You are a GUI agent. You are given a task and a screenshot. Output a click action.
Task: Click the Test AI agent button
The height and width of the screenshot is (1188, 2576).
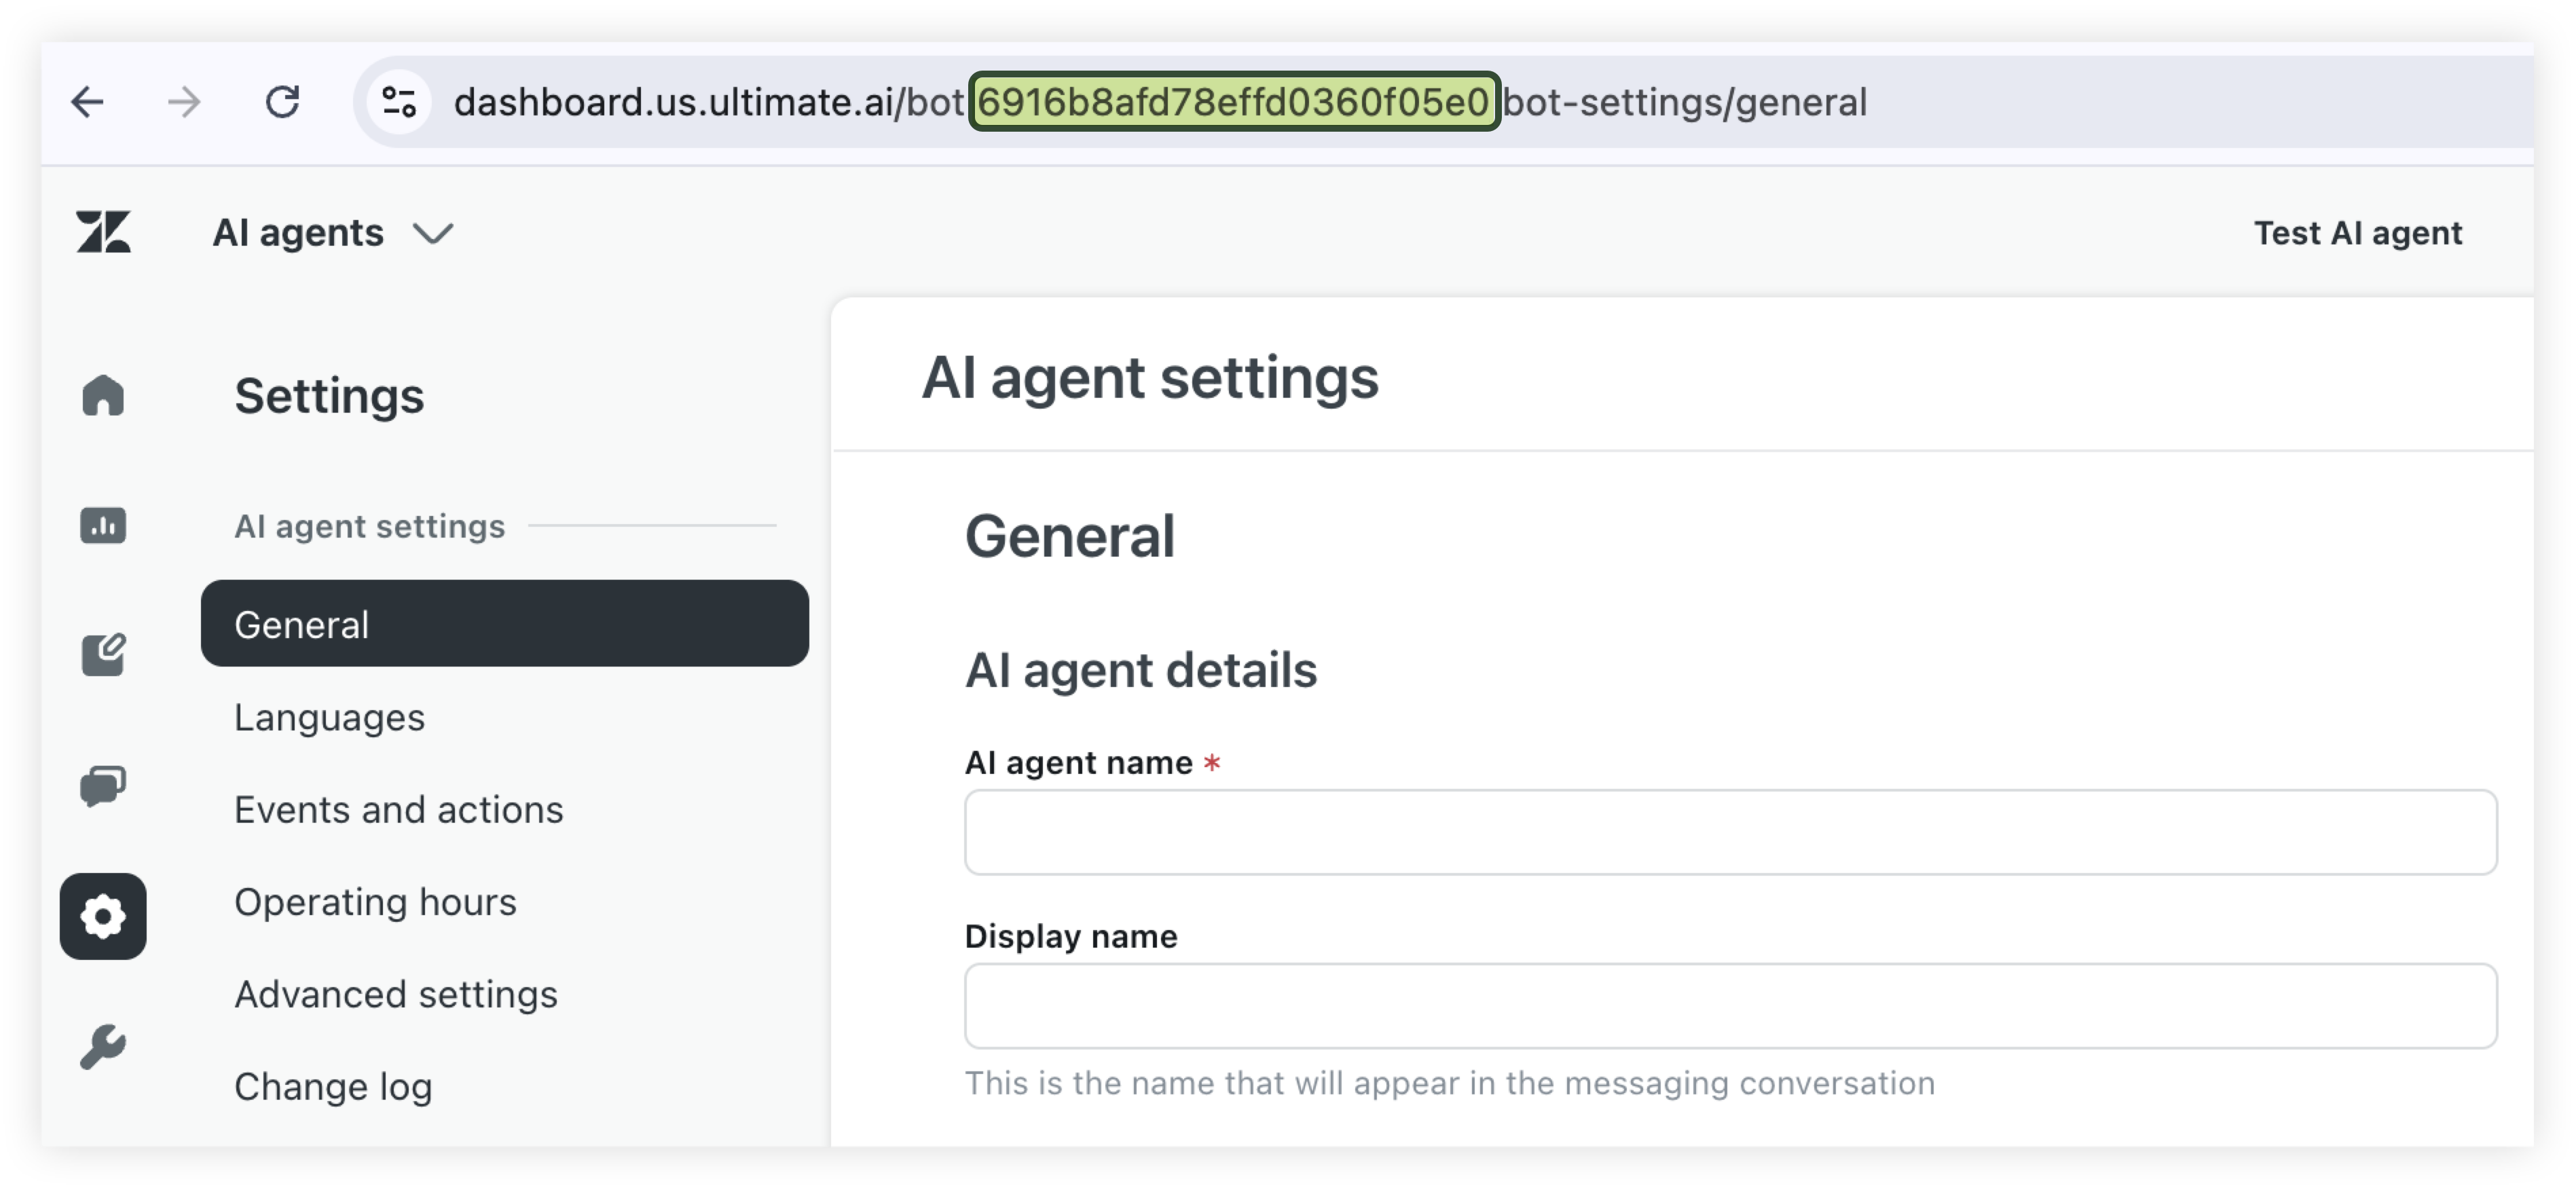coord(2358,232)
